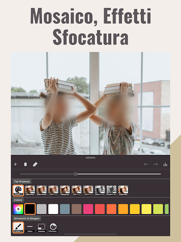
Task: Tap the photo canvas of two children
Action: pos(90,104)
